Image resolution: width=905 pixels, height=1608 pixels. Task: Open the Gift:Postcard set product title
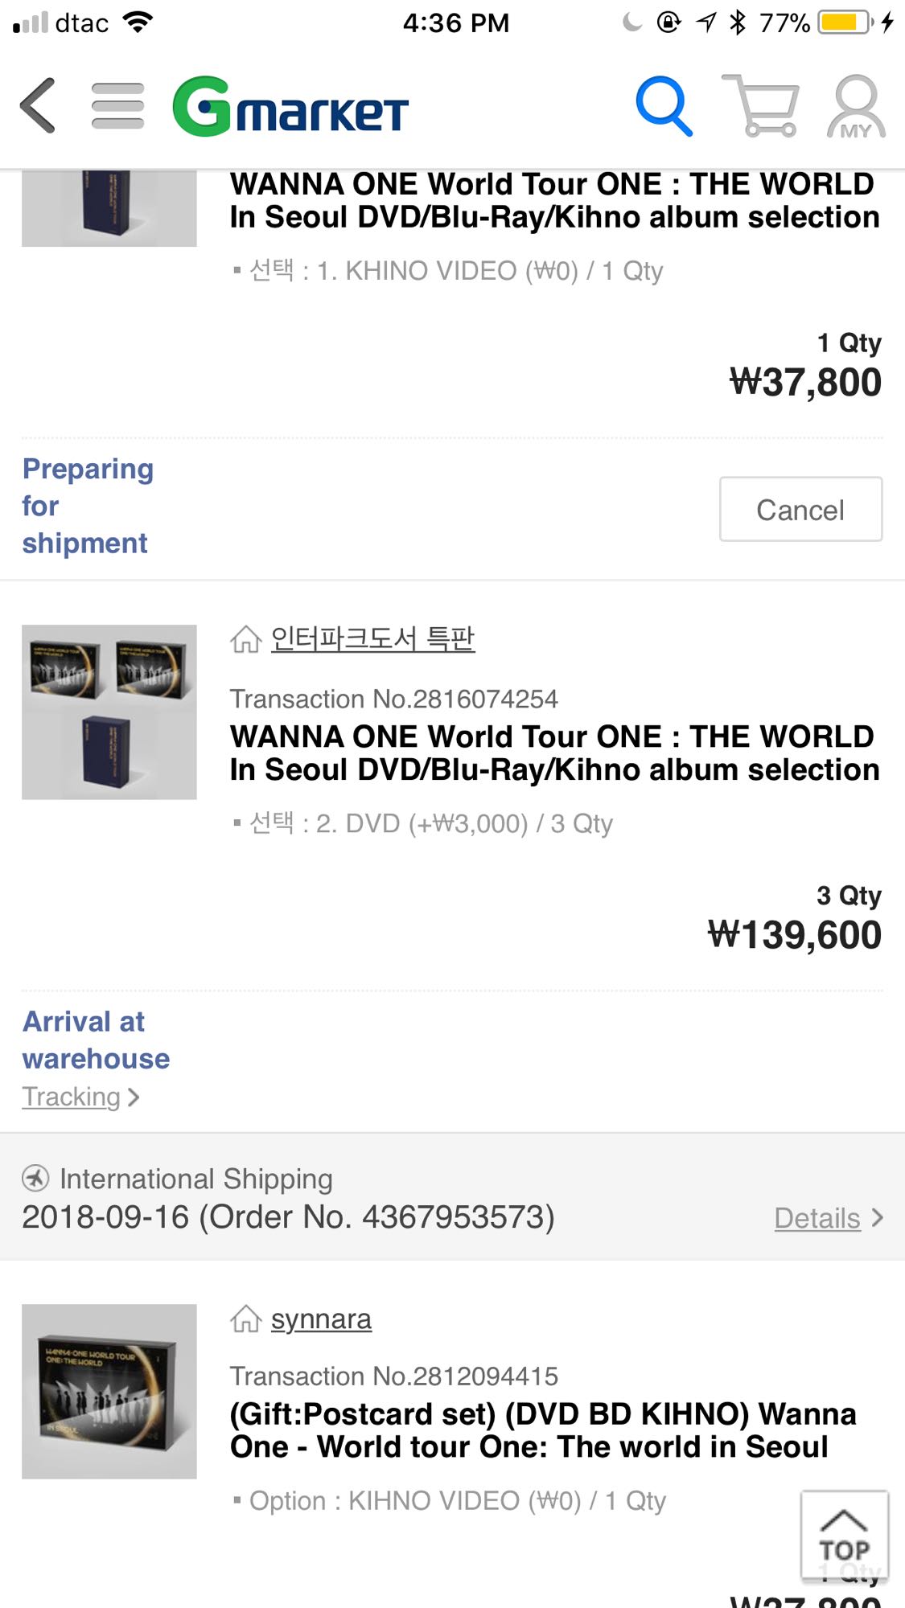pos(543,1430)
